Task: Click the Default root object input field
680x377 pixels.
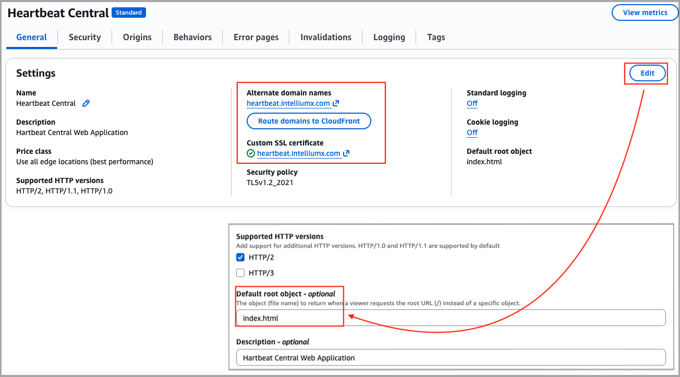Action: pos(451,318)
